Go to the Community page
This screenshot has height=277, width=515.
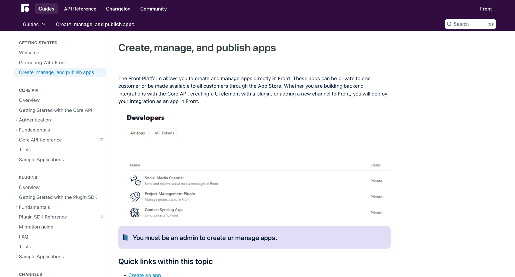[x=153, y=9]
